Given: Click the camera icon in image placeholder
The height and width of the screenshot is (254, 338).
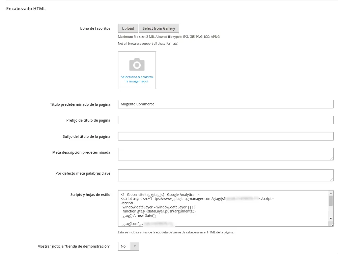Looking at the screenshot, I should pyautogui.click(x=137, y=64).
